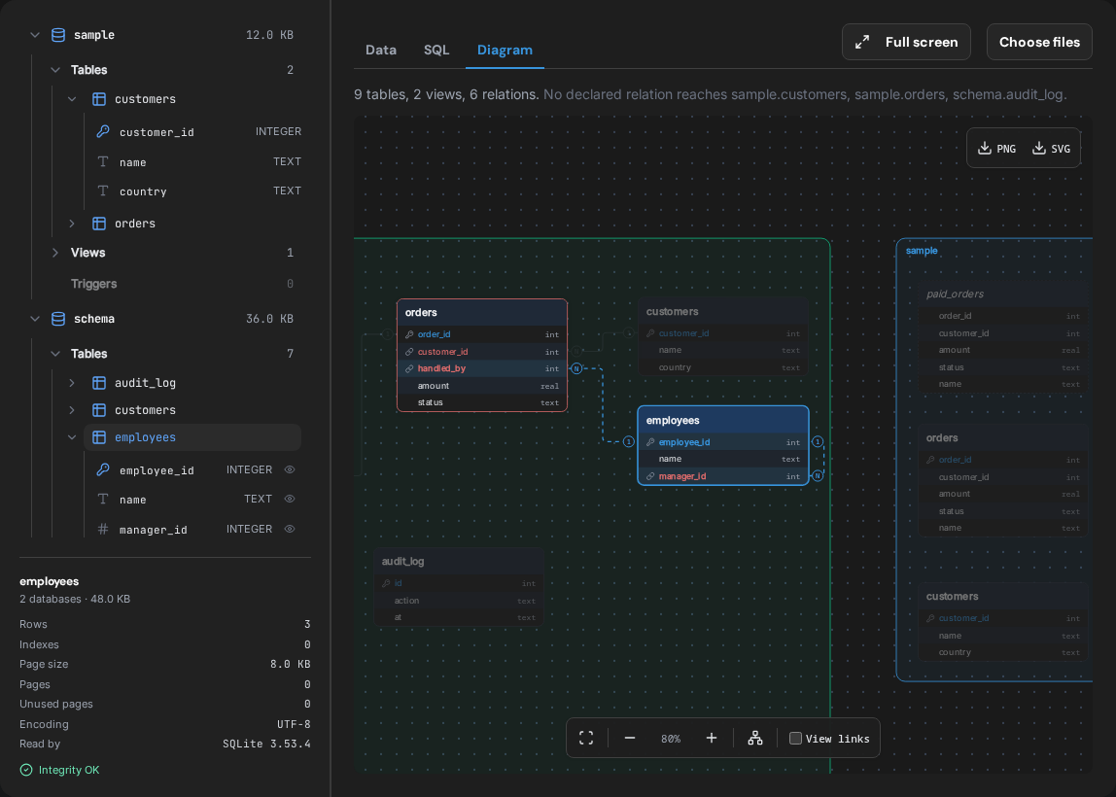Click the key icon beside order_id in orders node
This screenshot has width=1116, height=797.
[x=409, y=334]
